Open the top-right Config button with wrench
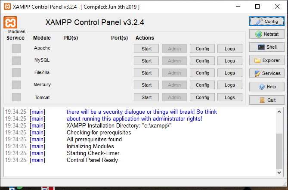The width and height of the screenshot is (288, 190). point(267,21)
